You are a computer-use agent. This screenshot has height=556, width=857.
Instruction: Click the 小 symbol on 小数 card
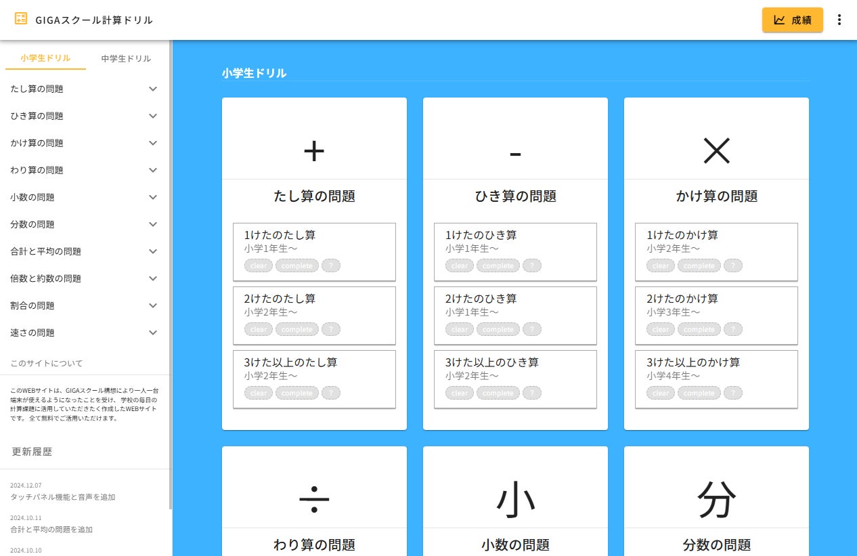(x=515, y=500)
